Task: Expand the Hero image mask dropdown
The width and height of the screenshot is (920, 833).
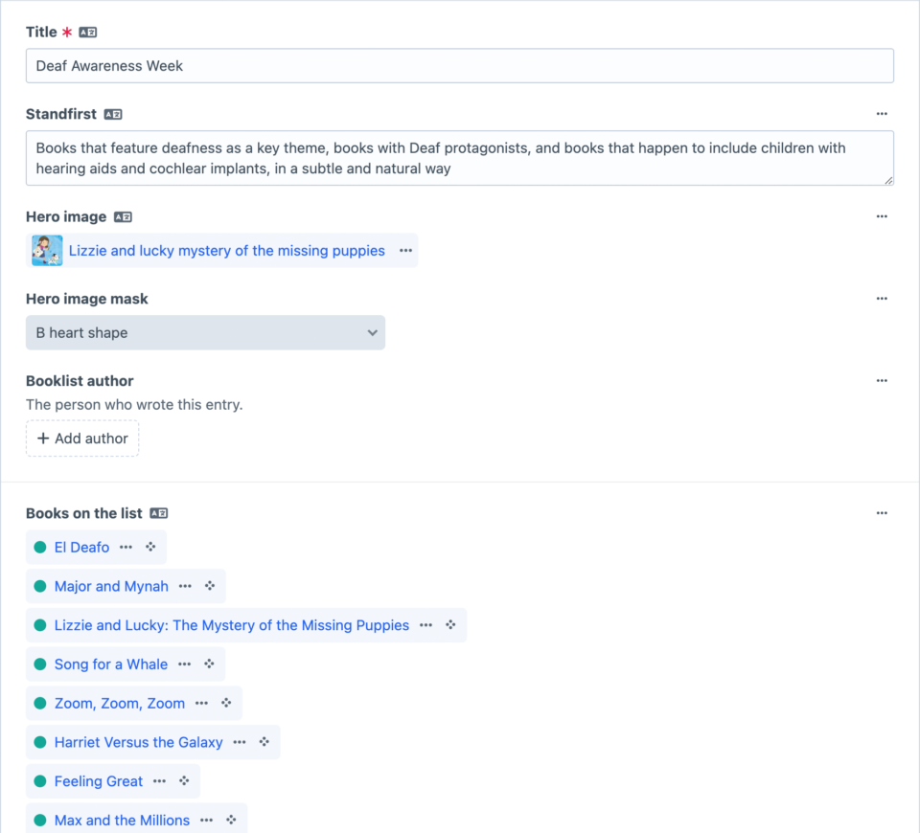Action: coord(205,333)
